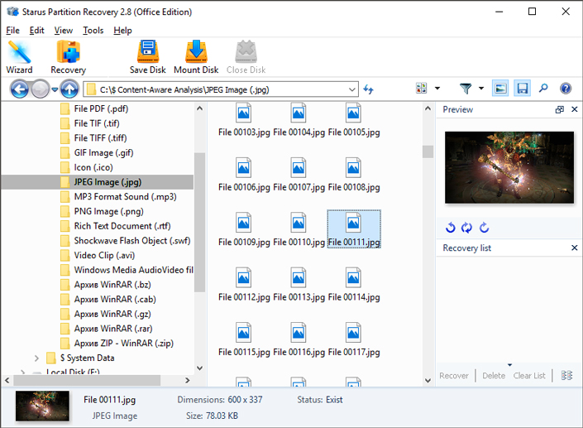Rotate preview image 180 degrees
Screen dimensions: 583x428
[x=466, y=227]
